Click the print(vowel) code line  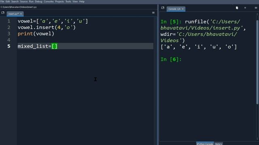click(36, 34)
